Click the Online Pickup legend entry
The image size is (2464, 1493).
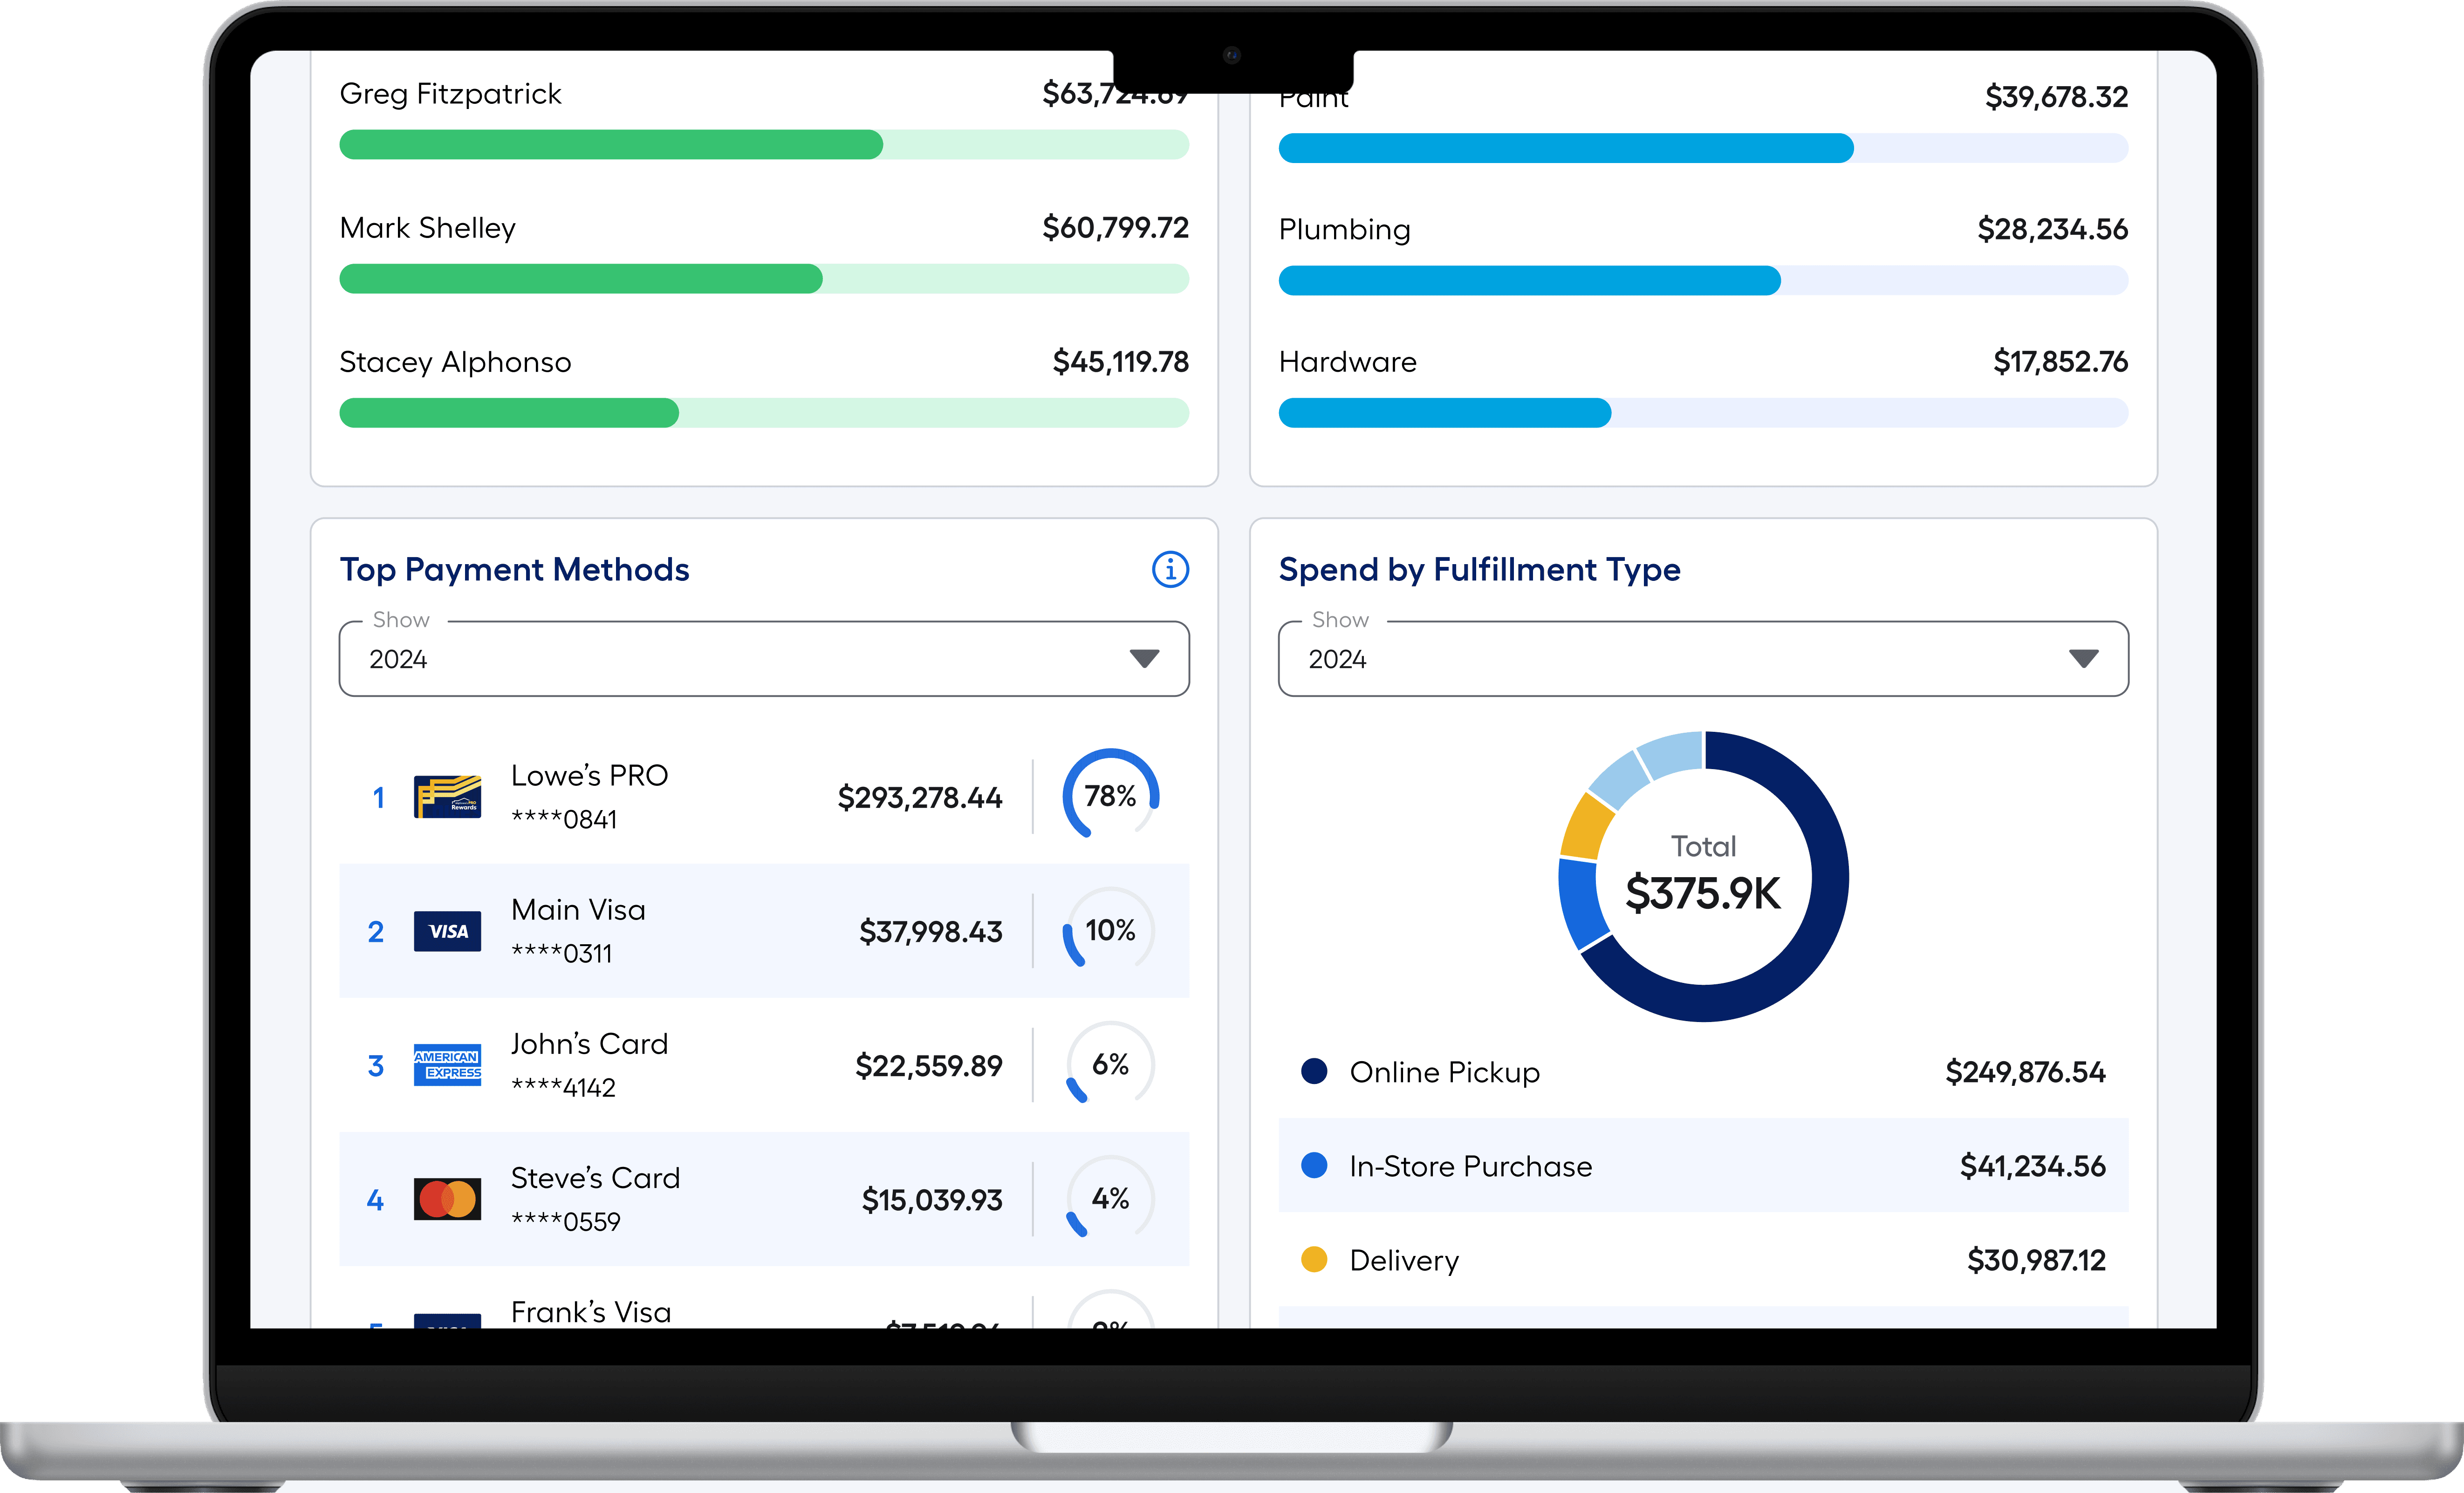pyautogui.click(x=1444, y=1072)
